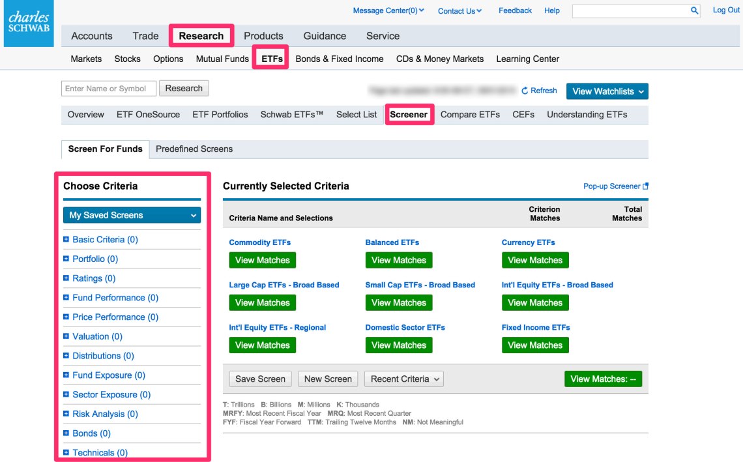Image resolution: width=743 pixels, height=462 pixels.
Task: Go to the Options submenu
Action: 168,59
